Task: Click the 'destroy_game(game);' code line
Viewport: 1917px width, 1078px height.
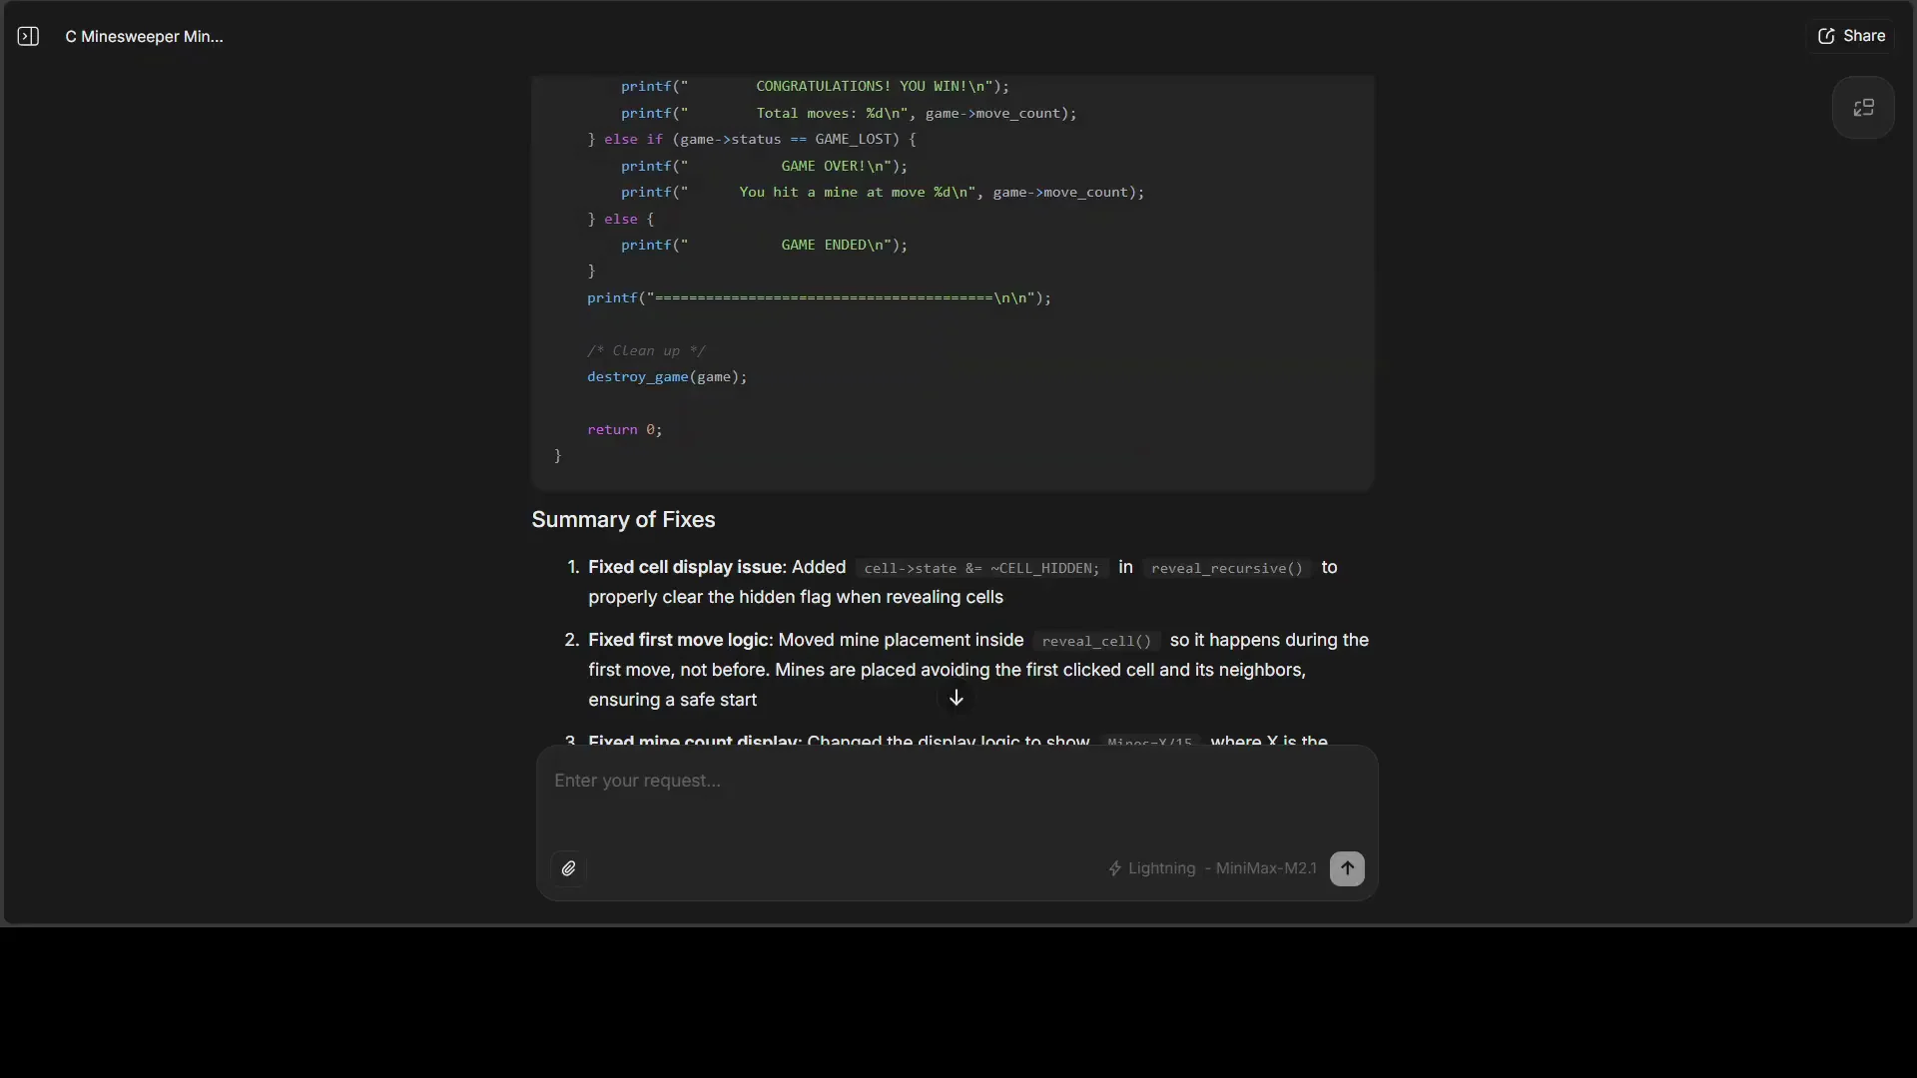Action: click(667, 377)
